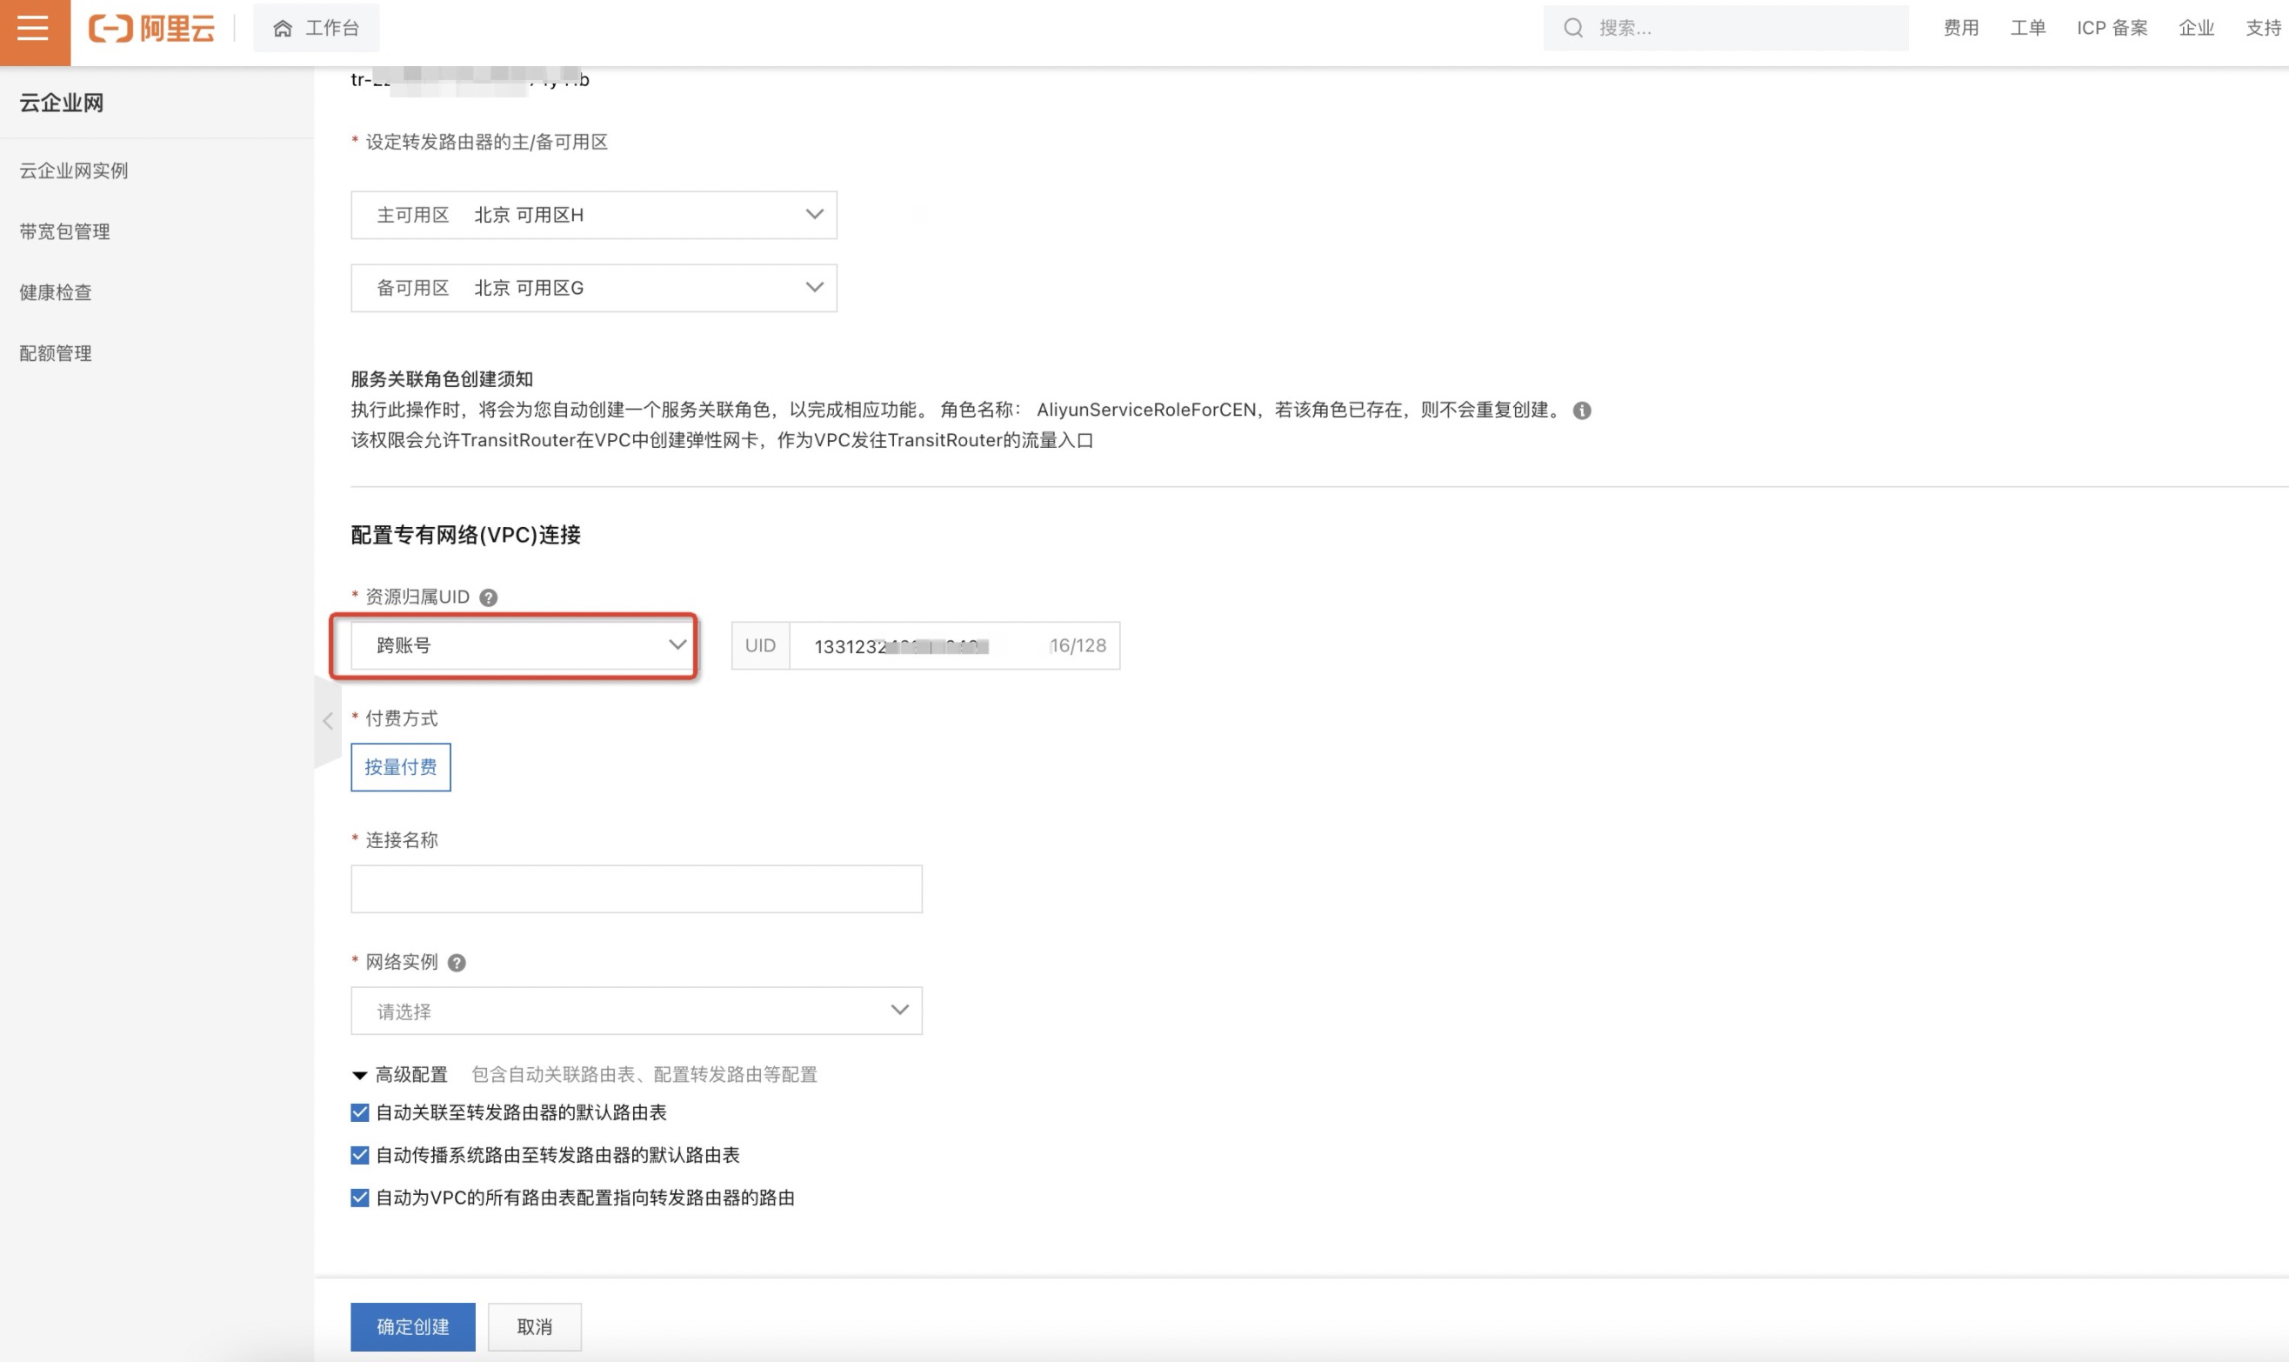Viewport: 2289px width, 1362px height.
Task: Toggle 自动为VPC的所有路由表配置 checkbox
Action: (360, 1198)
